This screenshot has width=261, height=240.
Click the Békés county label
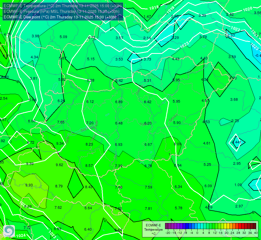click(173, 118)
